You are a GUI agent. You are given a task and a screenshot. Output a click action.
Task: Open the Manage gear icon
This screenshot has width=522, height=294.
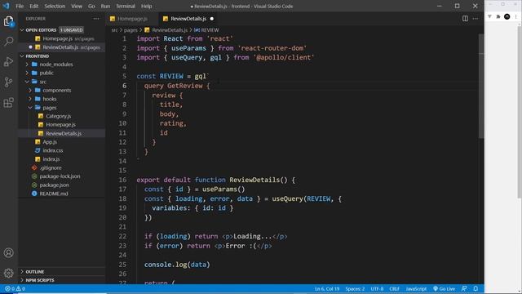pyautogui.click(x=9, y=273)
